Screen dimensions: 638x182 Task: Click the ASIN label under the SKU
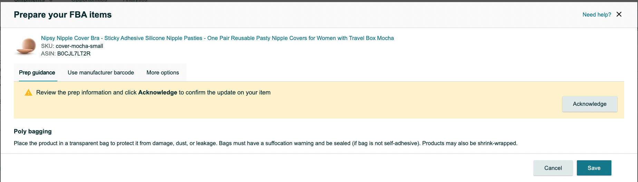[x=48, y=53]
